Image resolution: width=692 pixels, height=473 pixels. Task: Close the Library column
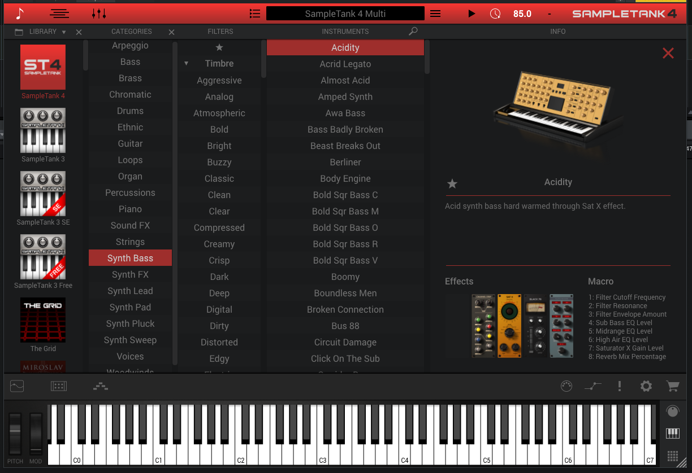(79, 32)
